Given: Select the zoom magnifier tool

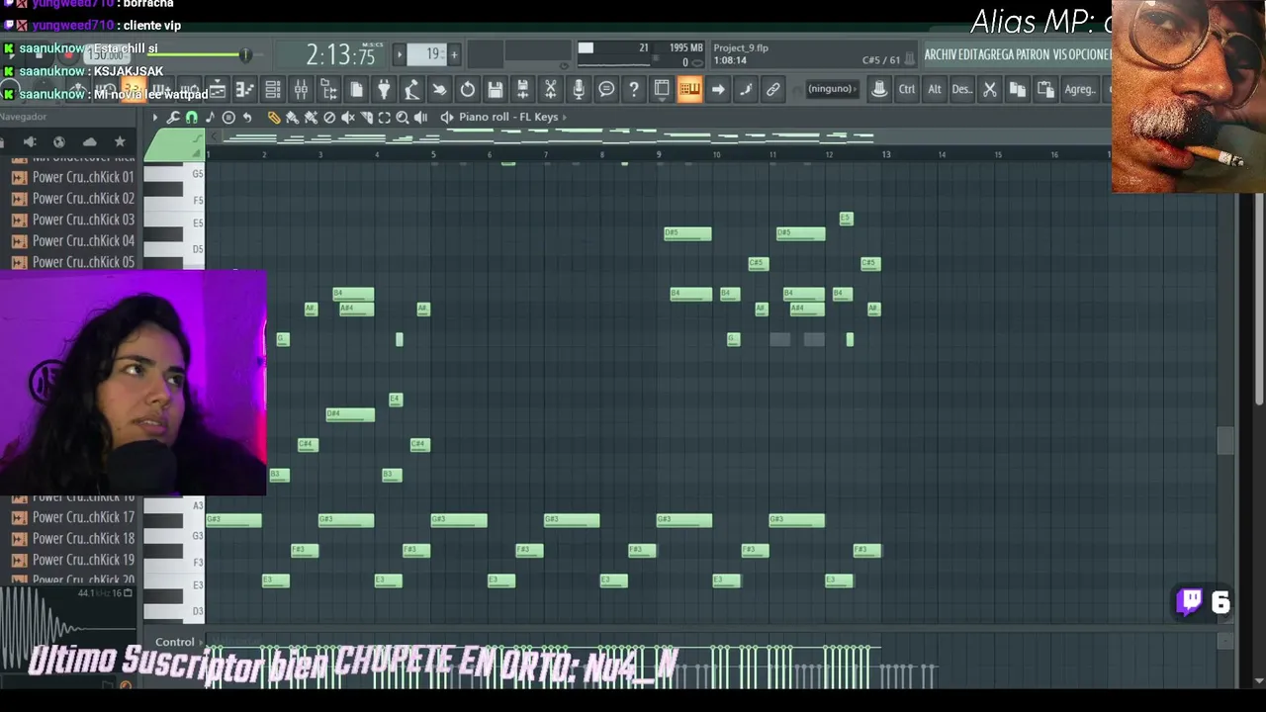Looking at the screenshot, I should (403, 118).
